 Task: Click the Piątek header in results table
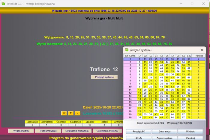click(104, 122)
